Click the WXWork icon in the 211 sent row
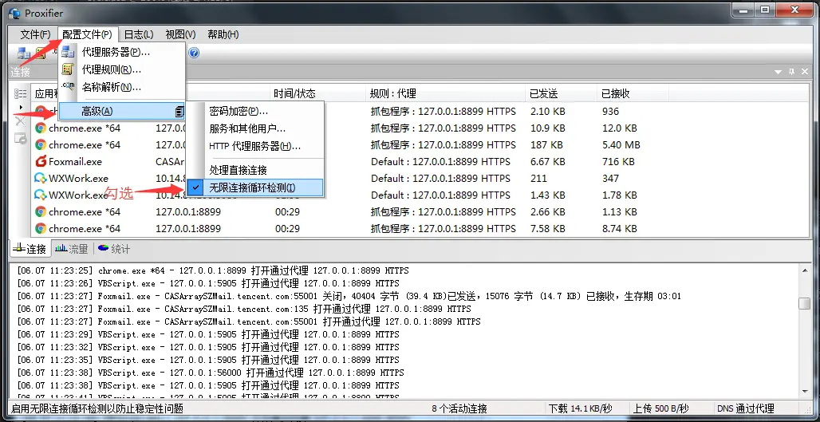The height and width of the screenshot is (422, 820). (x=40, y=179)
